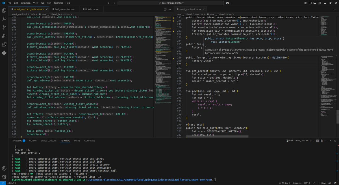Open the Terminal menu
The height and width of the screenshot is (185, 339).
(x=58, y=3)
